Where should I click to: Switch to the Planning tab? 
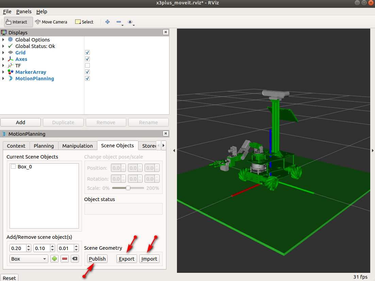[x=44, y=146]
